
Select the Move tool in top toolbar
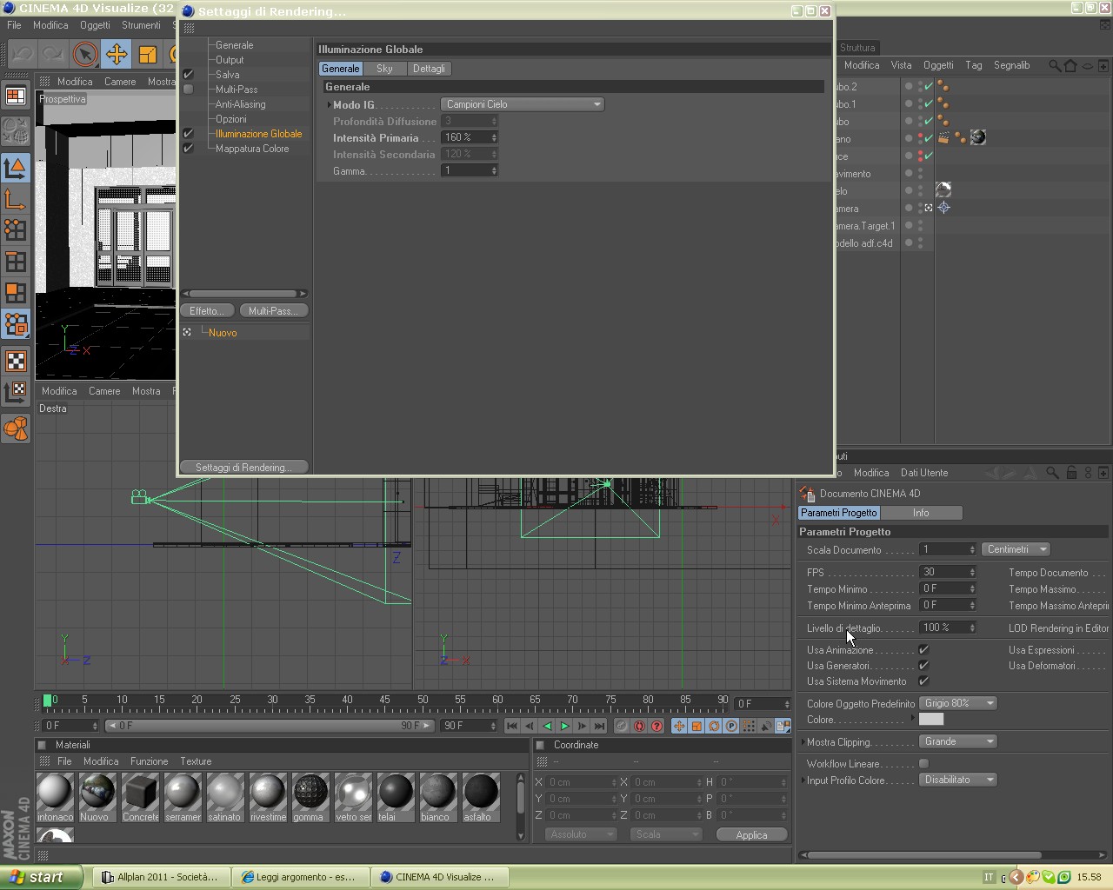(x=116, y=55)
